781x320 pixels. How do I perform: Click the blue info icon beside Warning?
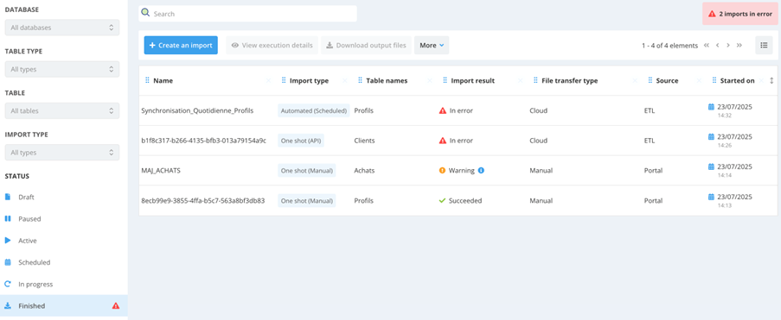coord(481,171)
